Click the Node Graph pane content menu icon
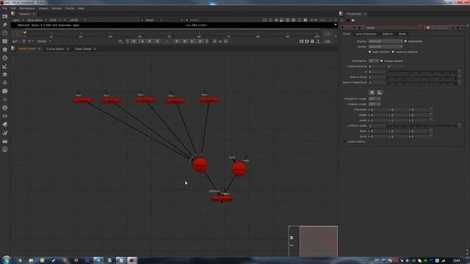Screen dimensions: 470x264 coord(13,48)
